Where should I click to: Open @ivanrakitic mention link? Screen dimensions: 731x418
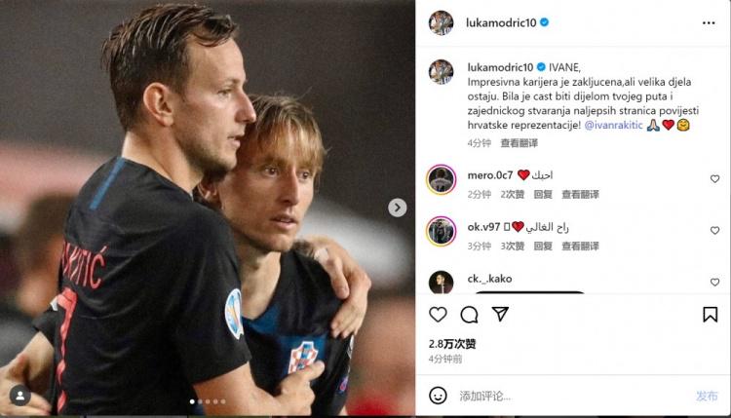(613, 125)
